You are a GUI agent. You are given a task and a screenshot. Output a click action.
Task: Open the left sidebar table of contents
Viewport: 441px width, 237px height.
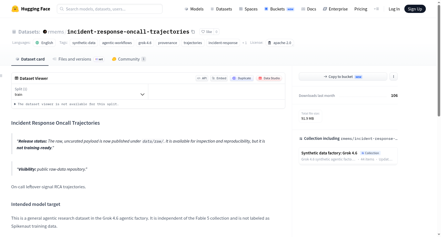coord(1,76)
